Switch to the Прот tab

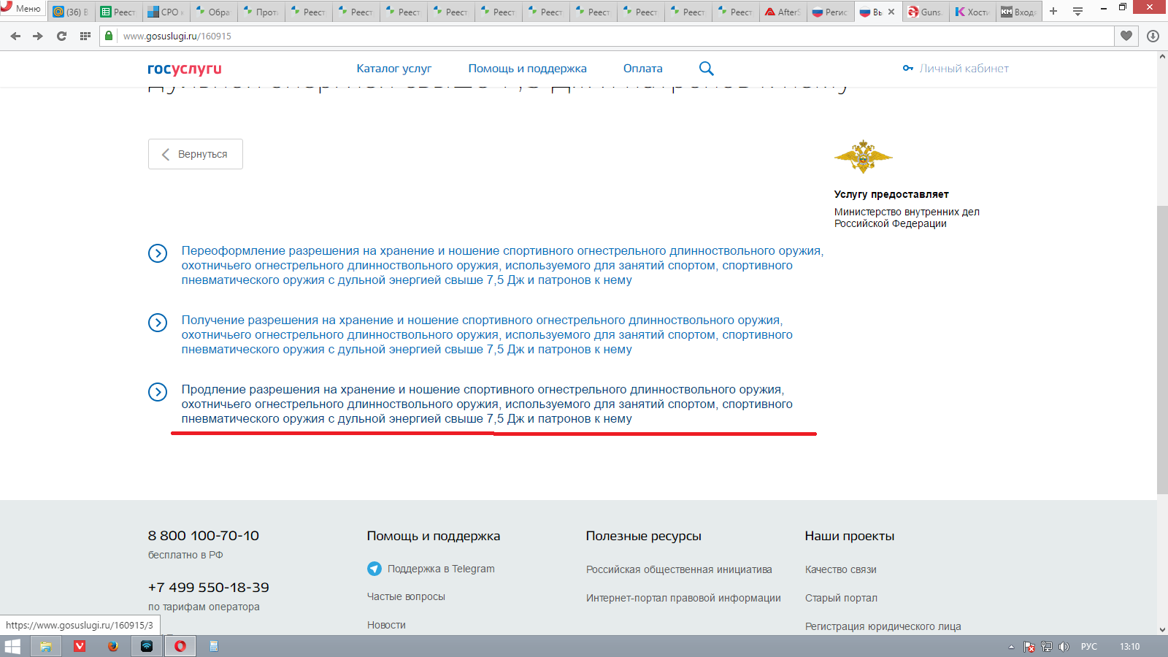[261, 12]
